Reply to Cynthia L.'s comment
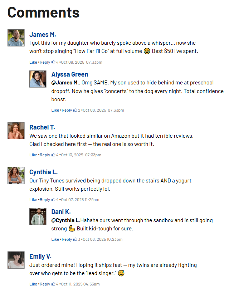Screen dimensions: 234x293 [x=45, y=200]
